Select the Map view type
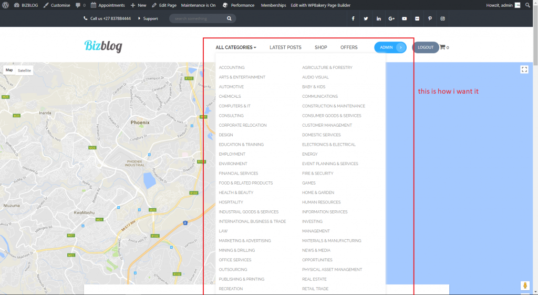This screenshot has width=538, height=295. 9,70
